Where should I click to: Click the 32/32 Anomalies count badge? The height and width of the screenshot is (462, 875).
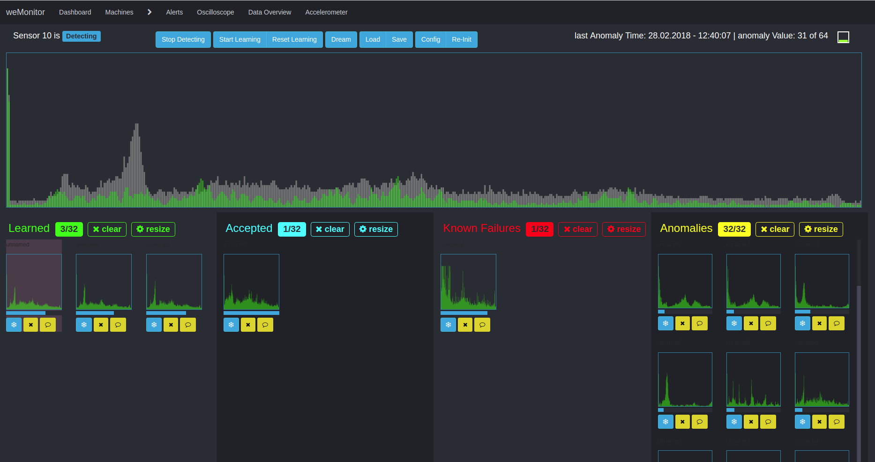coord(734,229)
